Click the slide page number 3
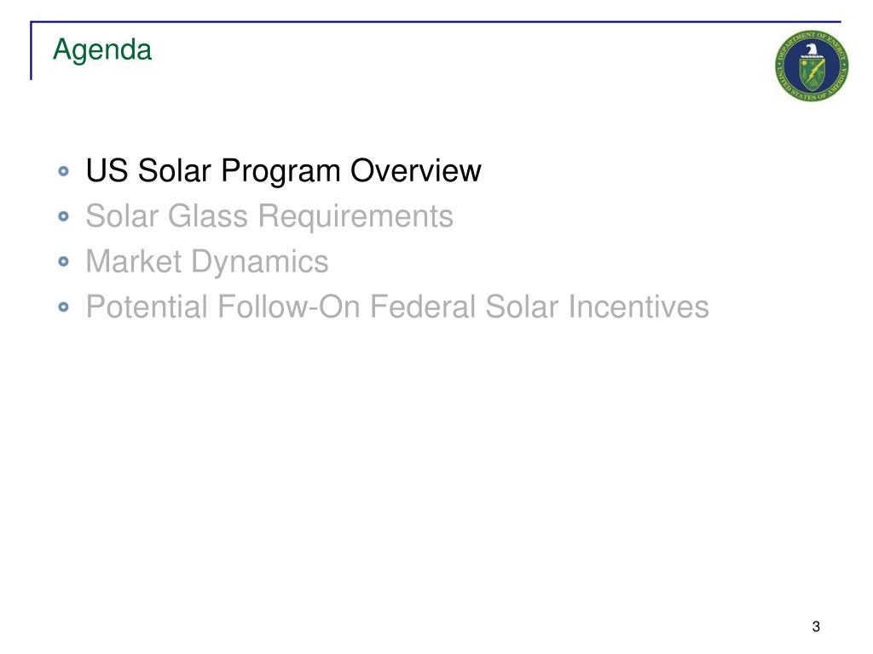Screen dimensions: 873x654 coord(816,627)
